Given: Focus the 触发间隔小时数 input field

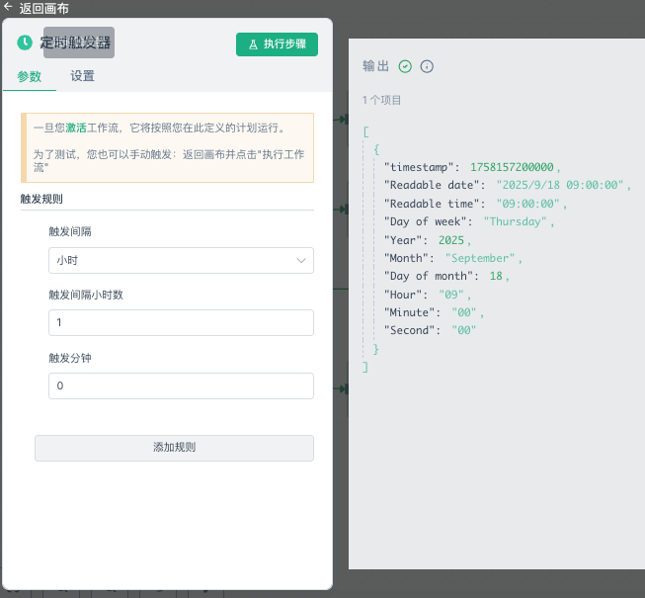Looking at the screenshot, I should (x=181, y=323).
